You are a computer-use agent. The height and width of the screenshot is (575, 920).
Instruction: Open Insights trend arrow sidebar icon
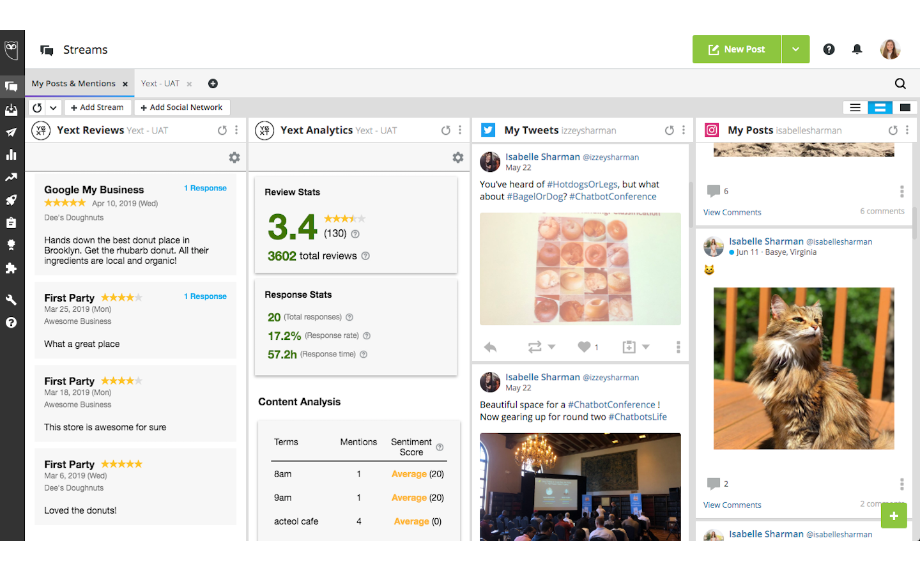pyautogui.click(x=11, y=177)
